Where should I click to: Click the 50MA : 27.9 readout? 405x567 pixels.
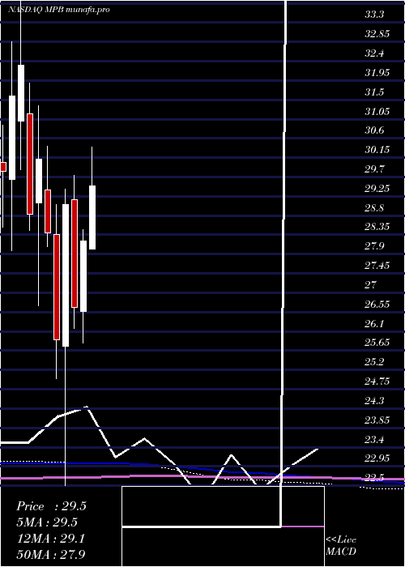51,554
